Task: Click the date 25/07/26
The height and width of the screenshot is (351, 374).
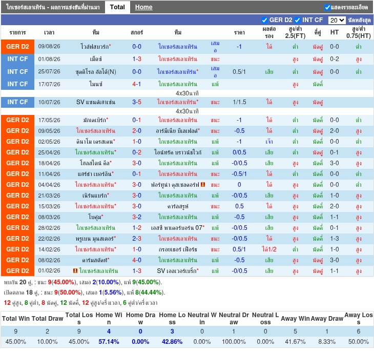Action: point(49,71)
